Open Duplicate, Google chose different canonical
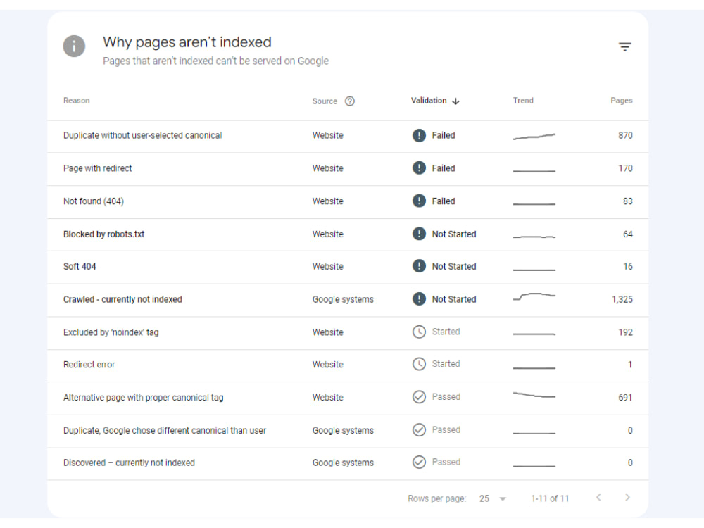The image size is (704, 528). pos(164,431)
